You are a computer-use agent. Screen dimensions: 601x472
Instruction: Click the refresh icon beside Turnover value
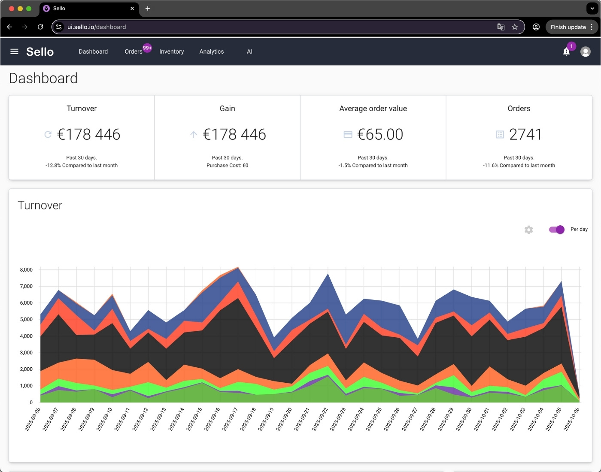click(x=47, y=134)
